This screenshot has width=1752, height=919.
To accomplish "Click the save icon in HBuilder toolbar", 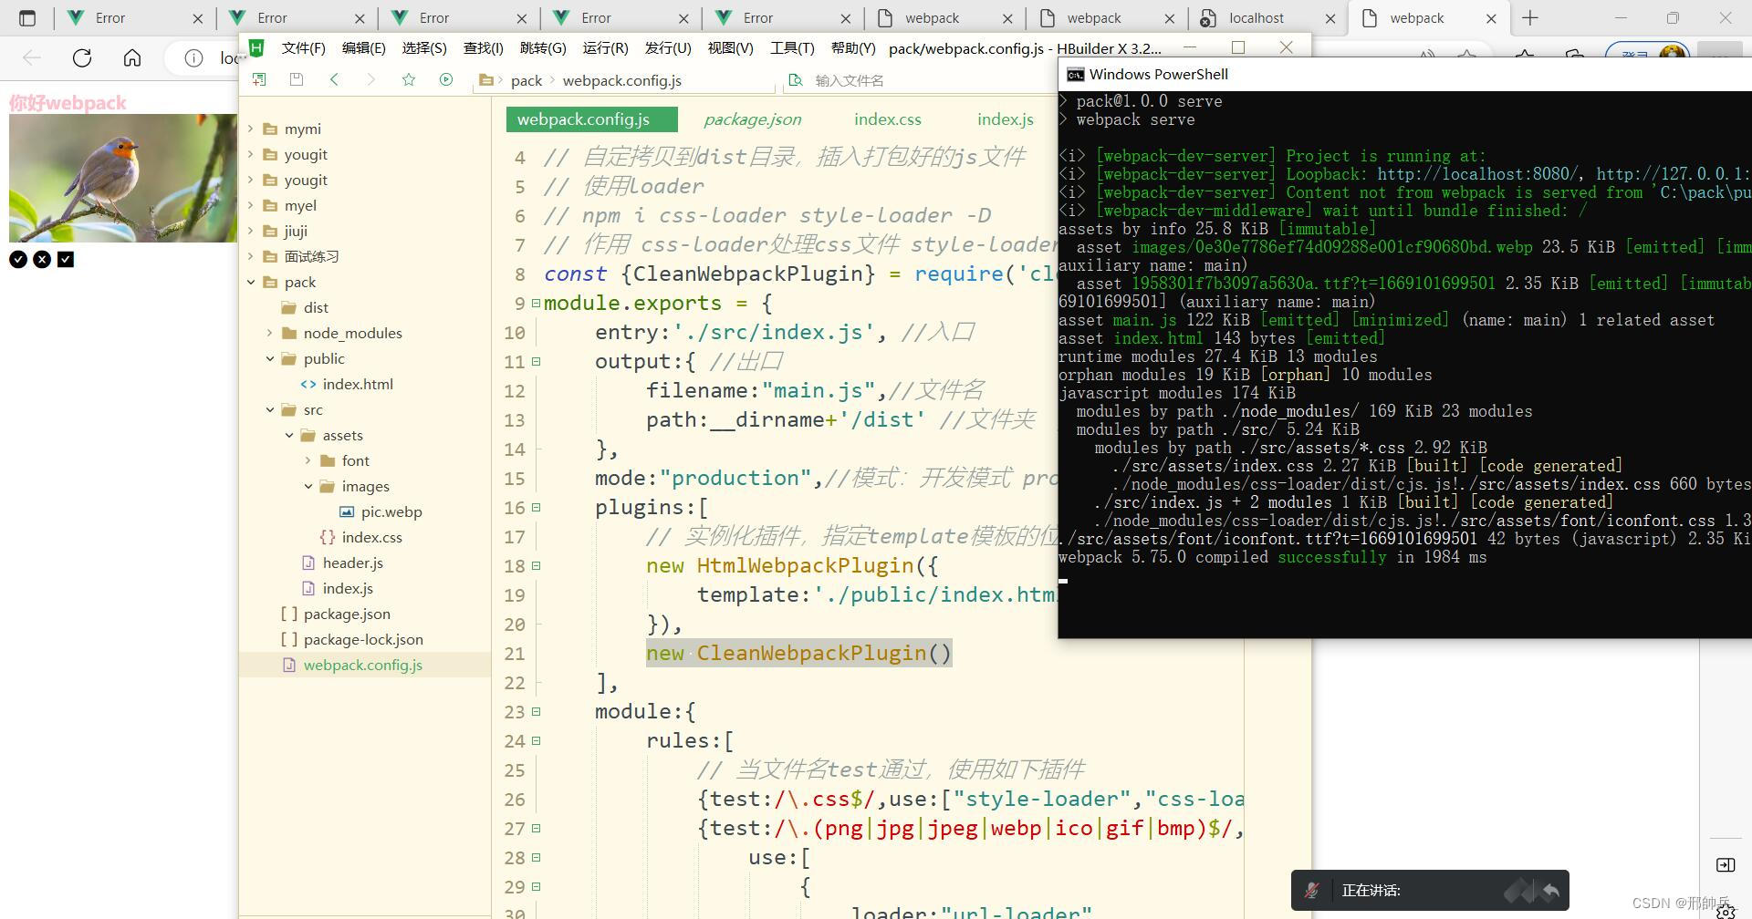I will coord(297,80).
